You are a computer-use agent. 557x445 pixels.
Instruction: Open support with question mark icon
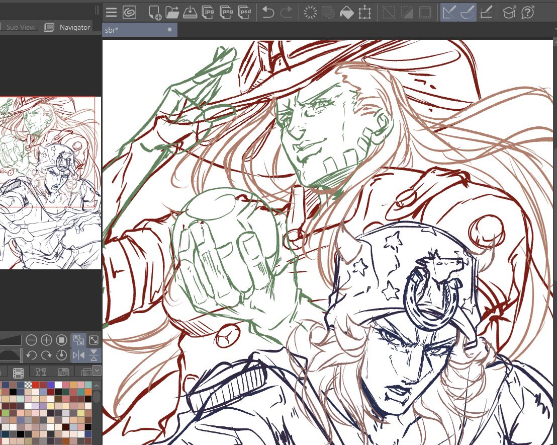[x=528, y=13]
